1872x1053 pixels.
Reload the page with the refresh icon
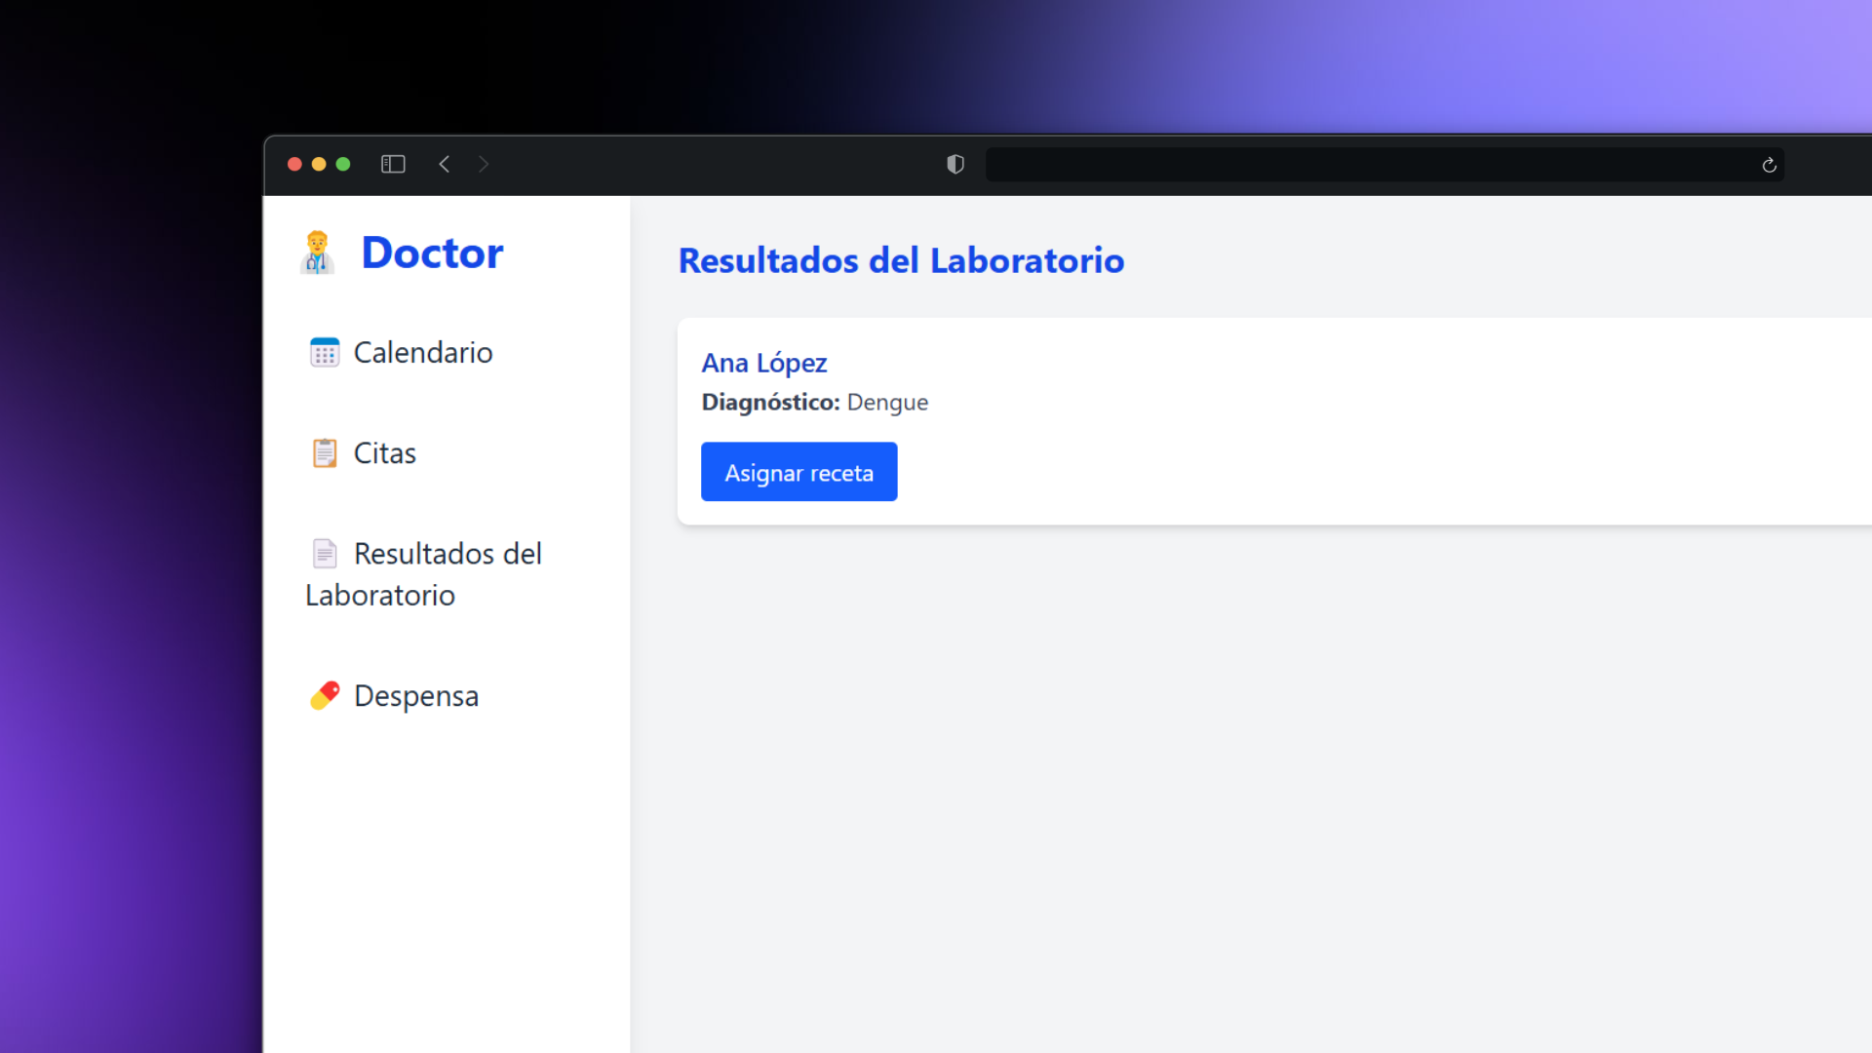1770,165
